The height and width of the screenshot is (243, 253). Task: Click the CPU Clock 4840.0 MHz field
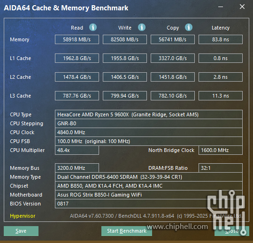coord(149,132)
